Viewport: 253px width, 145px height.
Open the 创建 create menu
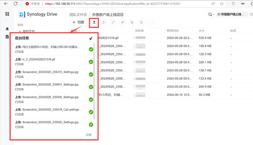click(78, 22)
